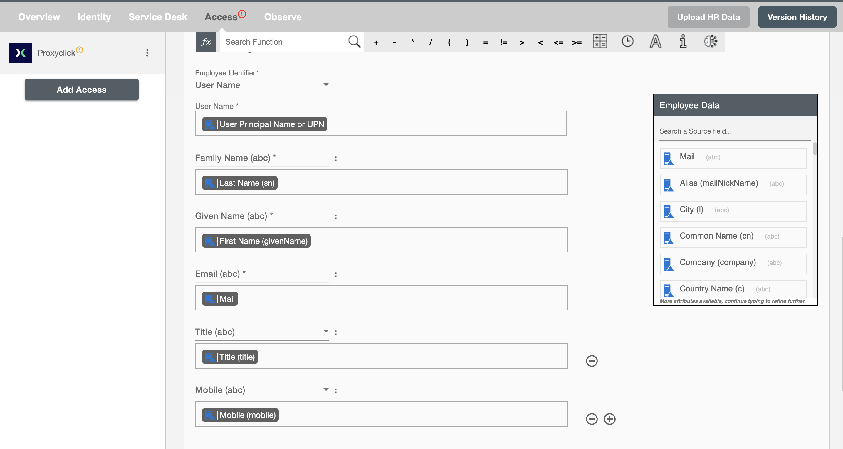Click the Access tab in top navigation
The height and width of the screenshot is (449, 843).
(x=221, y=17)
